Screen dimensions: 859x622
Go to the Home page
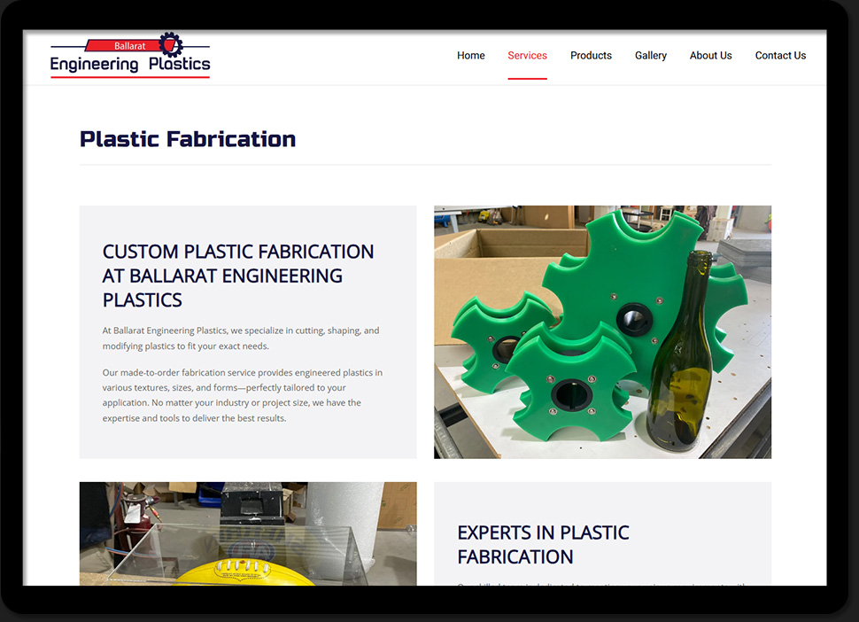(470, 56)
